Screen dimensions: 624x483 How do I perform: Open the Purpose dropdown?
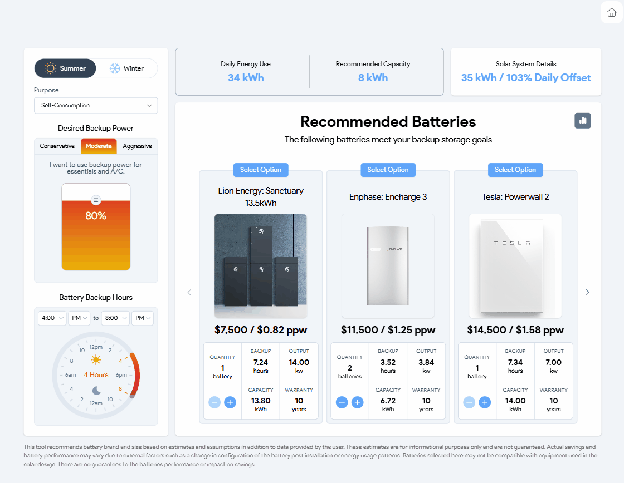click(96, 105)
